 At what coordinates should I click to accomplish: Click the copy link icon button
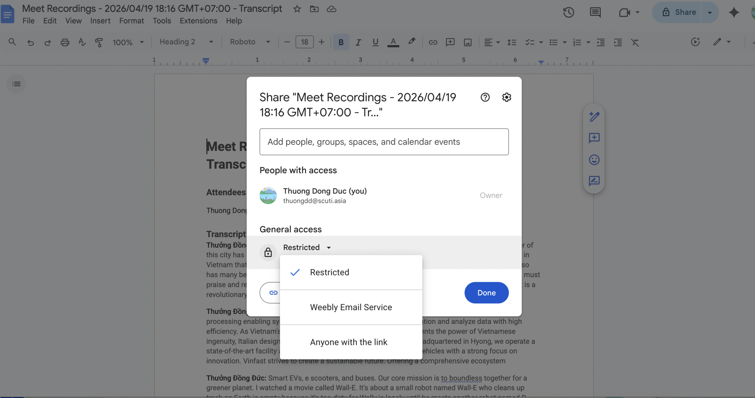273,292
